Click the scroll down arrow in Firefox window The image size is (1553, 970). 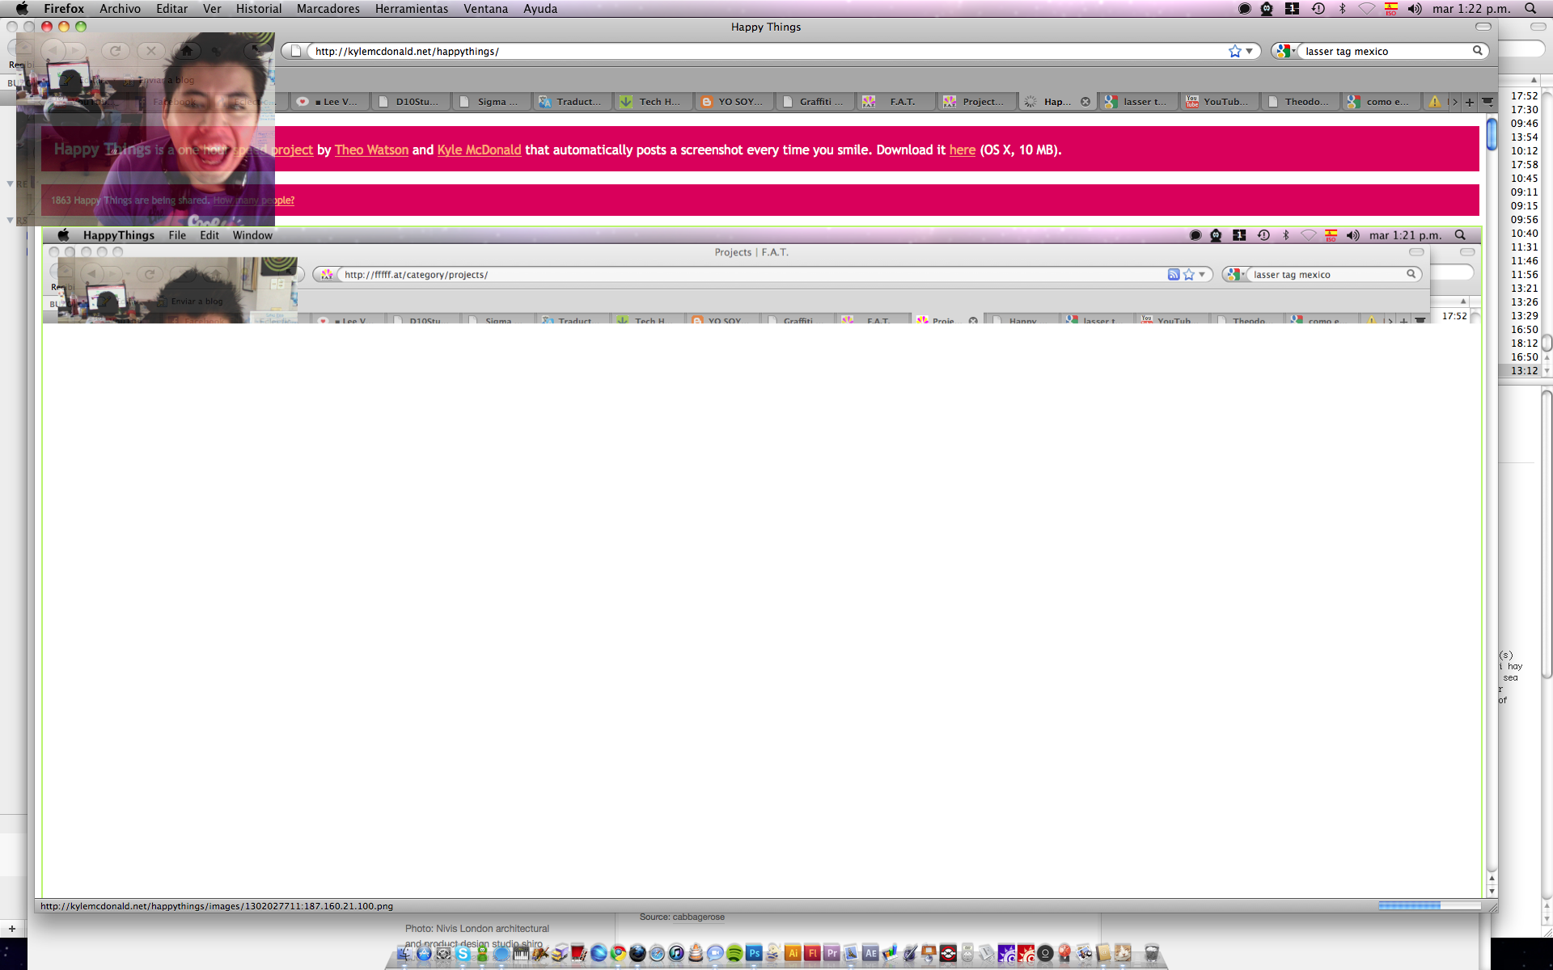coord(1492,891)
